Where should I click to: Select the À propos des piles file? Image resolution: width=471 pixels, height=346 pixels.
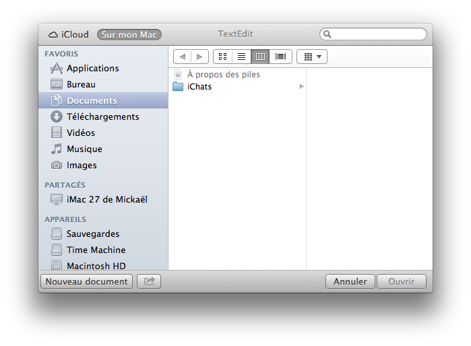click(x=223, y=74)
